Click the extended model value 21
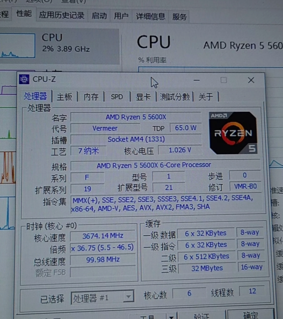The image size is (283, 319). [x=169, y=188]
